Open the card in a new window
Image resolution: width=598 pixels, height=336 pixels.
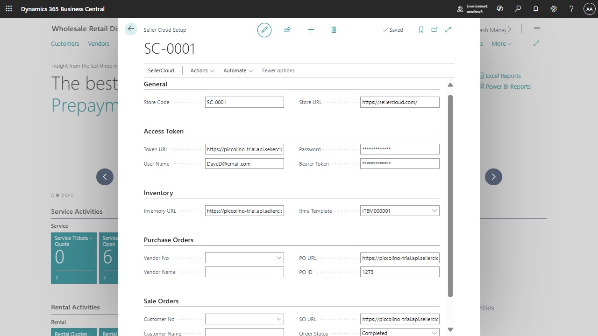434,30
